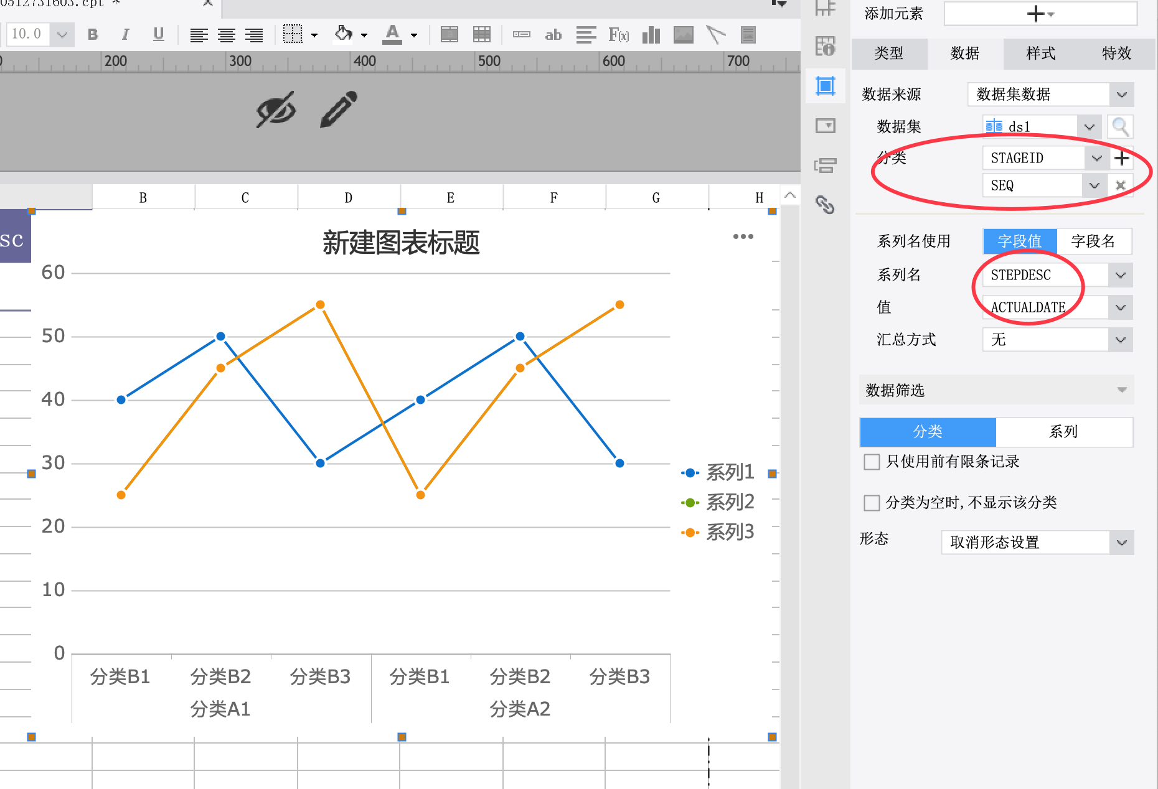Open hyperlink settings sidebar icon
Screen dimensions: 1158x789
(x=826, y=205)
